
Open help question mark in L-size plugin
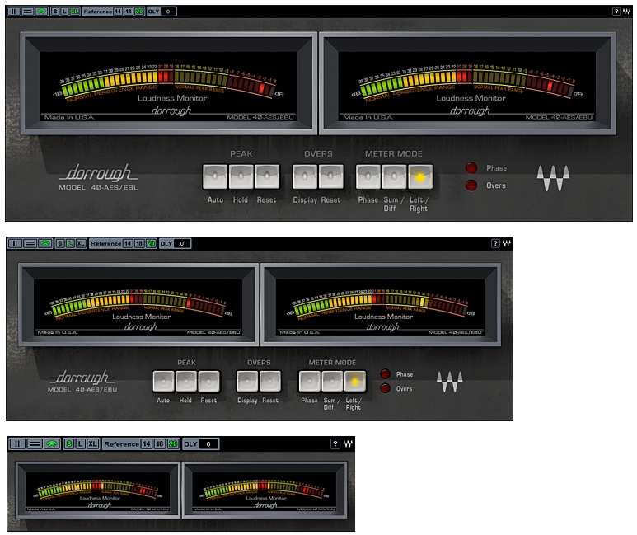coord(495,243)
